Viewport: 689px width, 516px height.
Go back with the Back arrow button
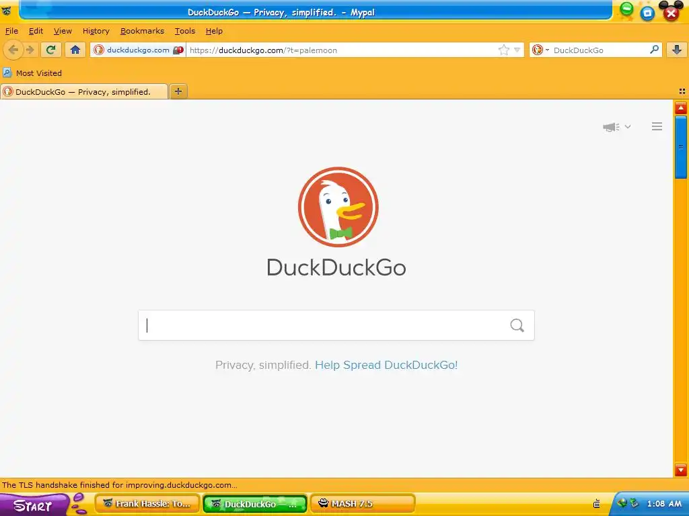click(13, 50)
